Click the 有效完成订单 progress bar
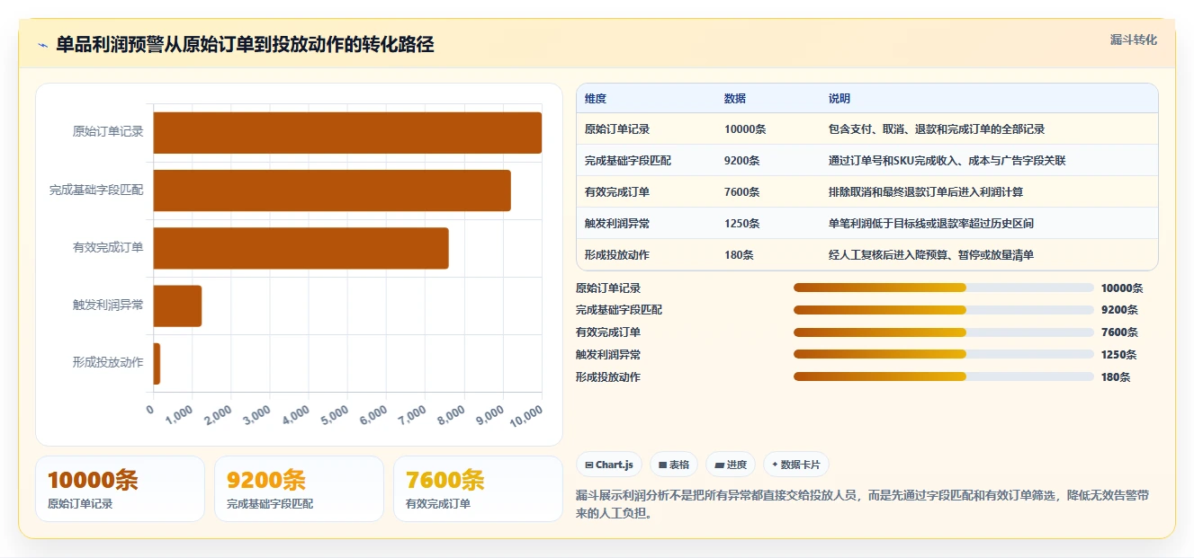1194x558 pixels. click(944, 332)
